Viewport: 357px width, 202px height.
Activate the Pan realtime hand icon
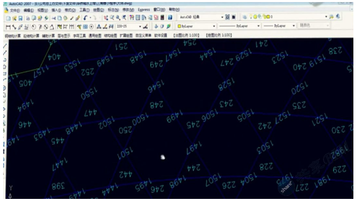coord(106,18)
